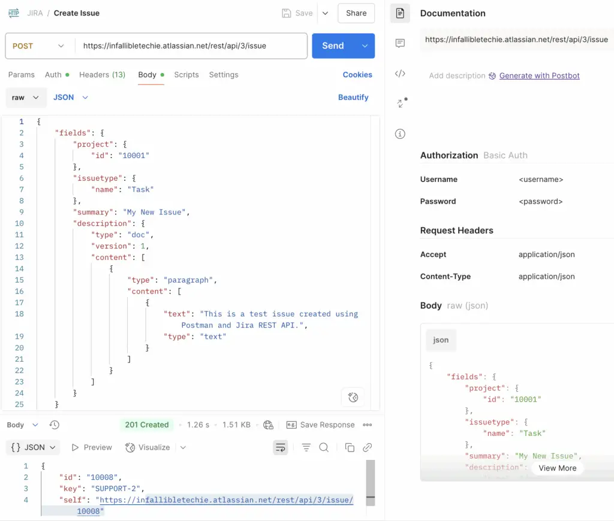Open the request Info sidebar icon

(x=400, y=134)
